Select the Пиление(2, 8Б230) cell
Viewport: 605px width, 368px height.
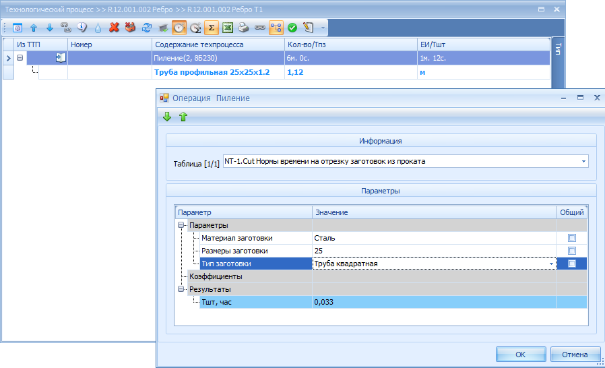(x=218, y=58)
